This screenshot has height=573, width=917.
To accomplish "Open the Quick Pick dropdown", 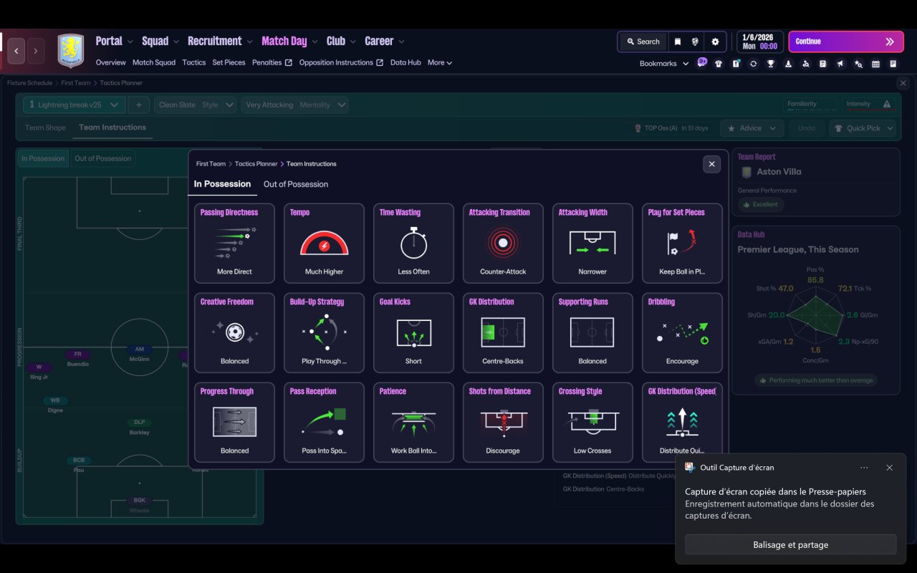I will point(863,128).
